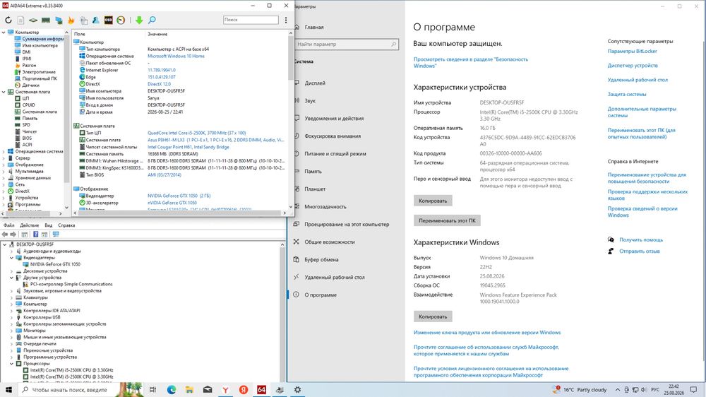Click the AIDA64 refresh toolbar icon

(x=8, y=20)
